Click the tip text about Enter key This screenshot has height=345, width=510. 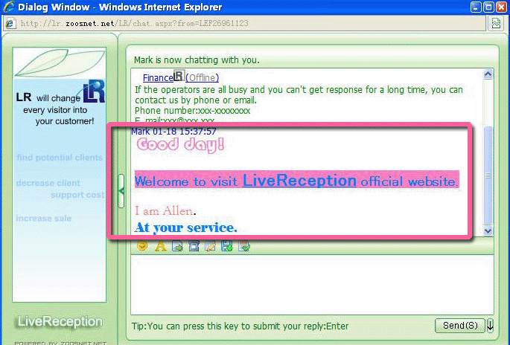240,326
